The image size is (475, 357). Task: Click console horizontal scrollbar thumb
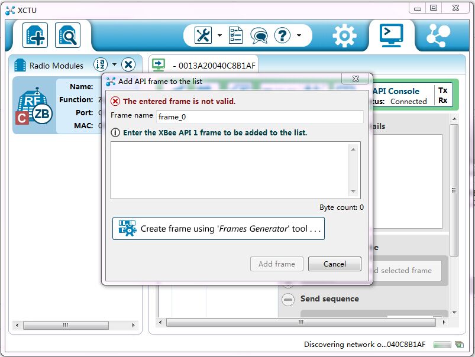[301, 323]
